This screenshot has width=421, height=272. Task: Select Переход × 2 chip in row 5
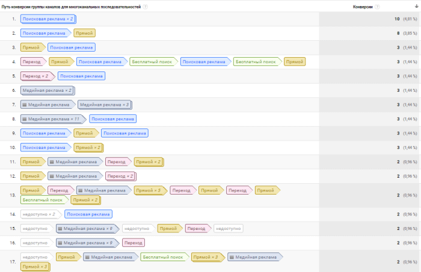pyautogui.click(x=38, y=76)
